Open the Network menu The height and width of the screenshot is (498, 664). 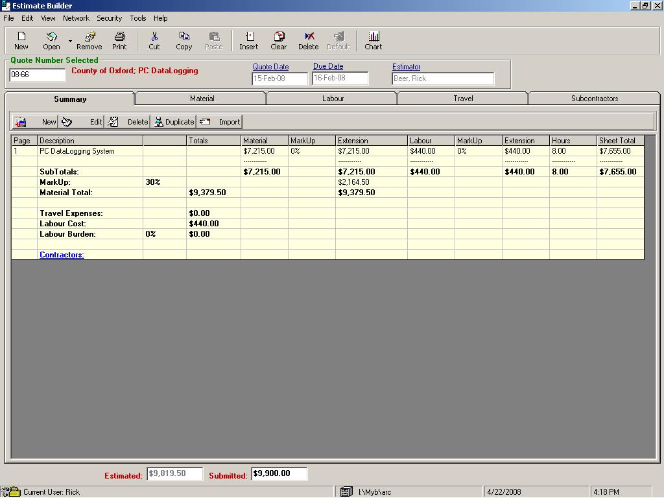pos(76,18)
